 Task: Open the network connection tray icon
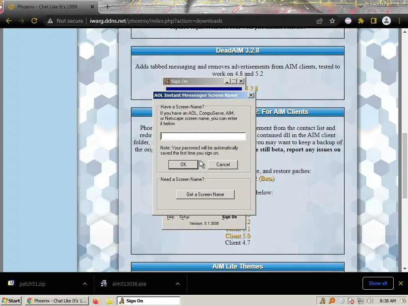tap(360, 301)
